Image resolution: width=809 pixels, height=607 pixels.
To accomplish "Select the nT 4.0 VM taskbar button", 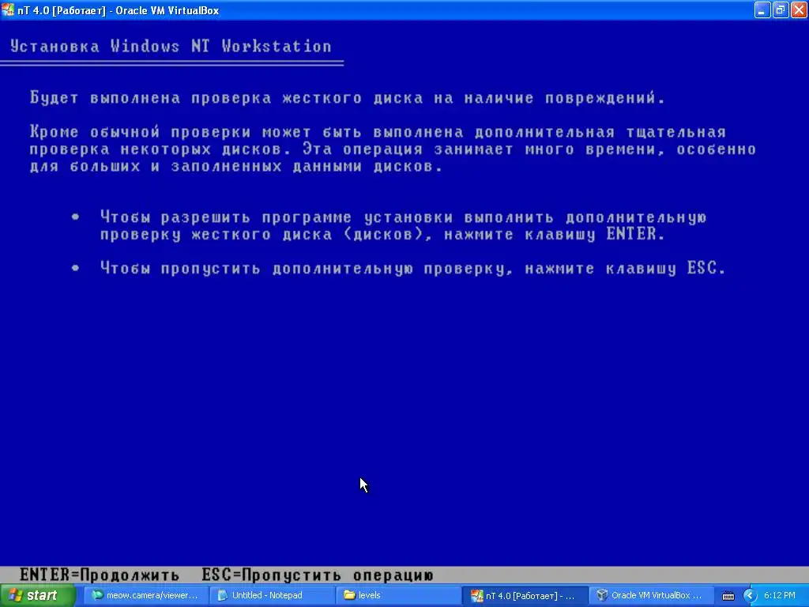I will (x=525, y=596).
